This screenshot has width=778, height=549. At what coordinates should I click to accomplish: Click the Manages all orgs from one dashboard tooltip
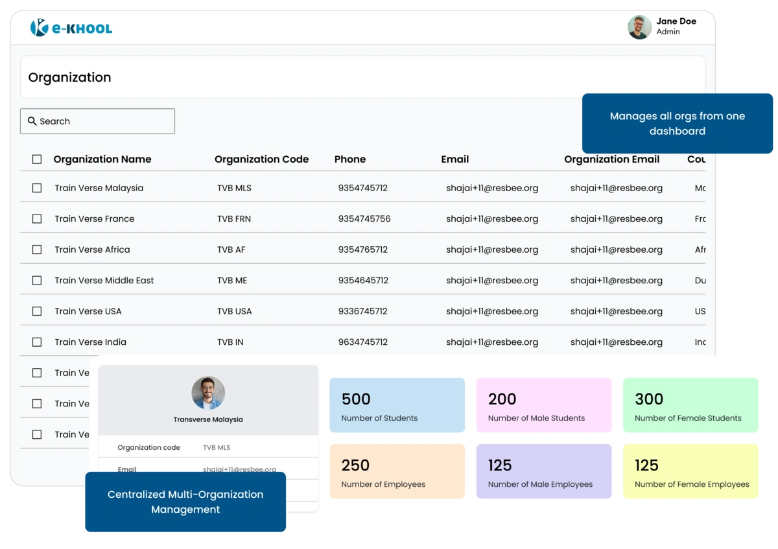click(678, 123)
